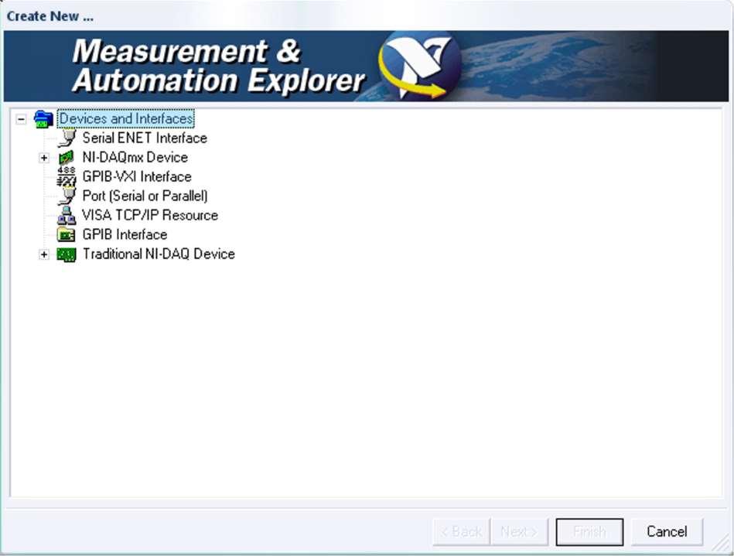The width and height of the screenshot is (734, 556).
Task: Click the Back button
Action: (x=462, y=532)
